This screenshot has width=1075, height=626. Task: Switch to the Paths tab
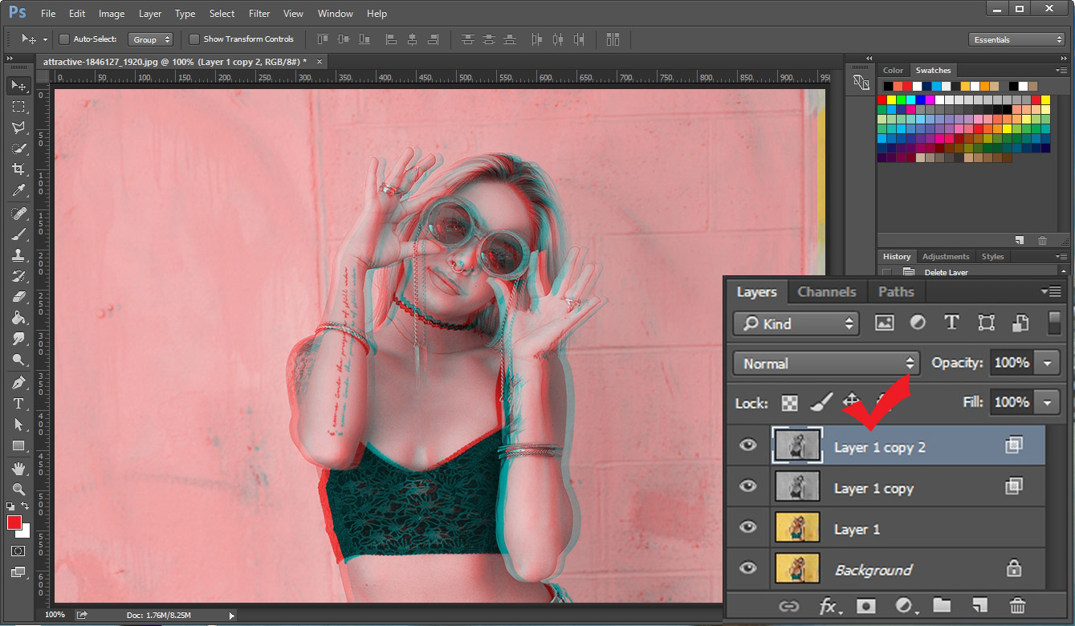(x=896, y=291)
